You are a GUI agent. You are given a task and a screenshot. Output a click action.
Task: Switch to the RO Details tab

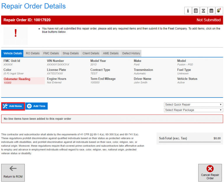pyautogui.click(x=33, y=53)
